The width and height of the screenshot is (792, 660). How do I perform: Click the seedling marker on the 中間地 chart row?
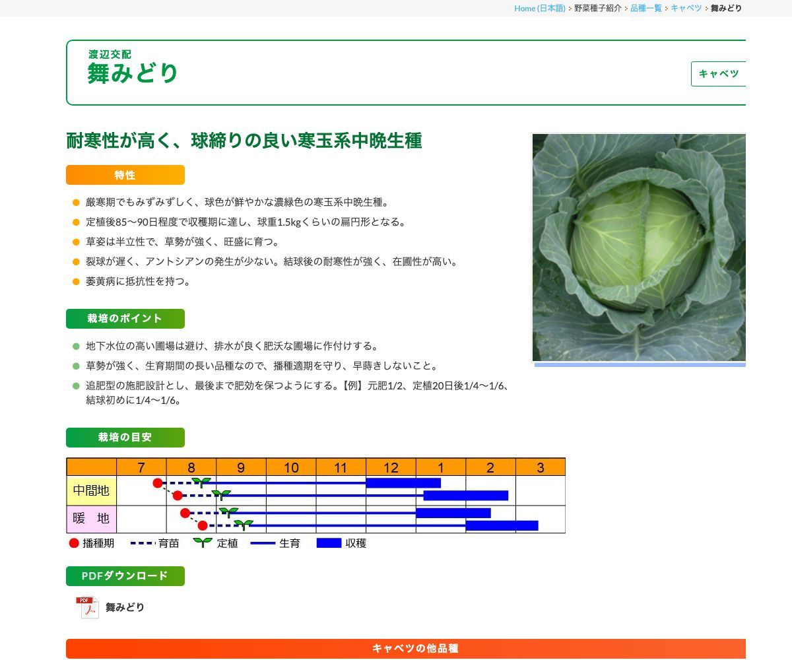click(203, 480)
